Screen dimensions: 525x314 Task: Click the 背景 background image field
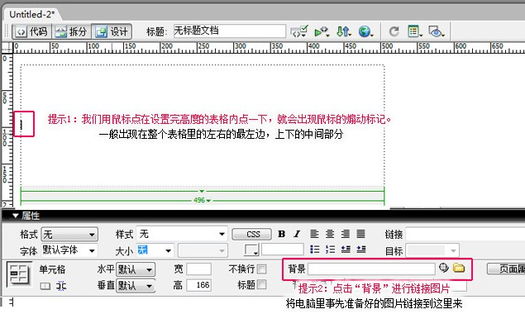371,269
